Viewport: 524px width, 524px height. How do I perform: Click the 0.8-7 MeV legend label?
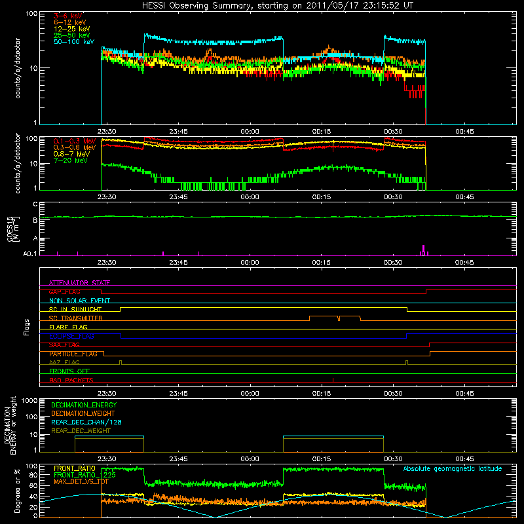72,154
